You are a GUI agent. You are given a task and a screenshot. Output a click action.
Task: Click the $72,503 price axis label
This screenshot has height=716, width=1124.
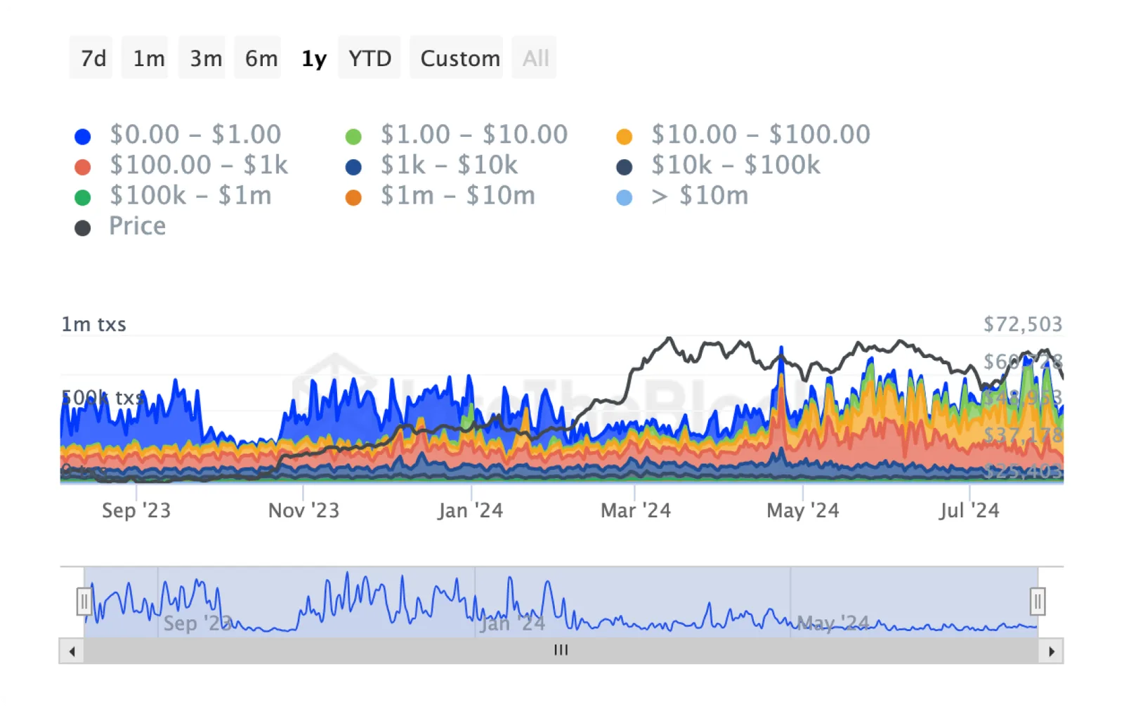click(x=1023, y=324)
